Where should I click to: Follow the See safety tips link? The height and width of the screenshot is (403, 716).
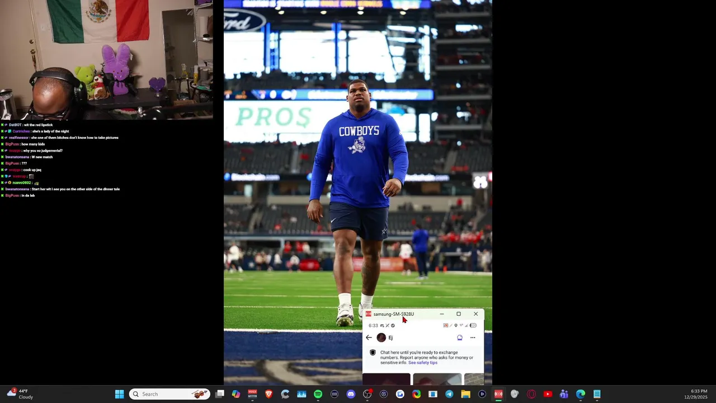pos(423,363)
